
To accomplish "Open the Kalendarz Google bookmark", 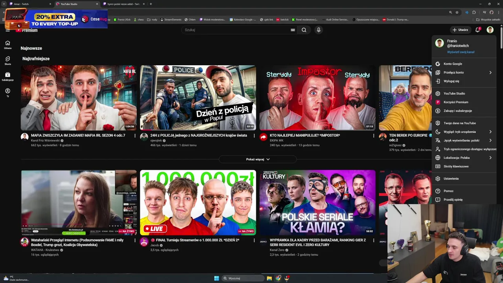I will point(243,19).
